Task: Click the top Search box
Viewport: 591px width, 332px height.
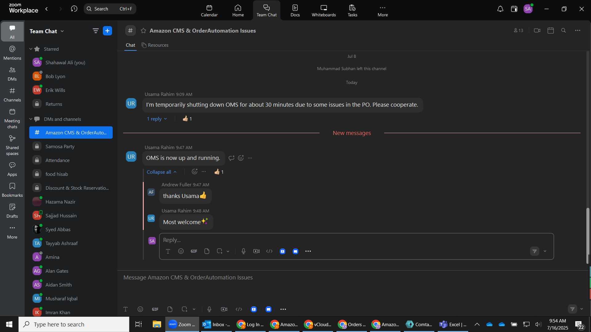Action: click(110, 9)
